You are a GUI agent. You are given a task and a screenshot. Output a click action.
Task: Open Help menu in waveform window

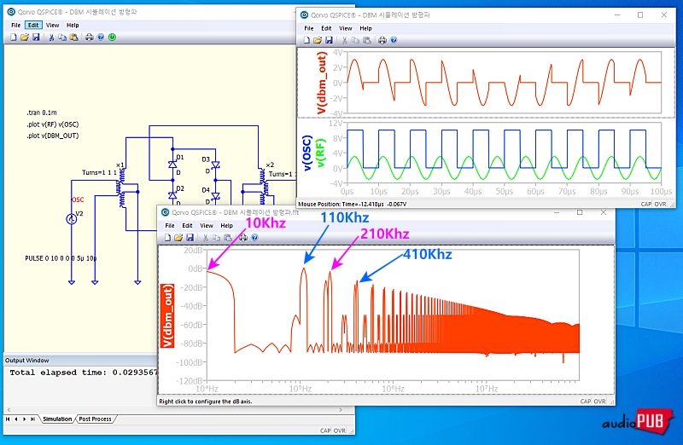pos(365,28)
